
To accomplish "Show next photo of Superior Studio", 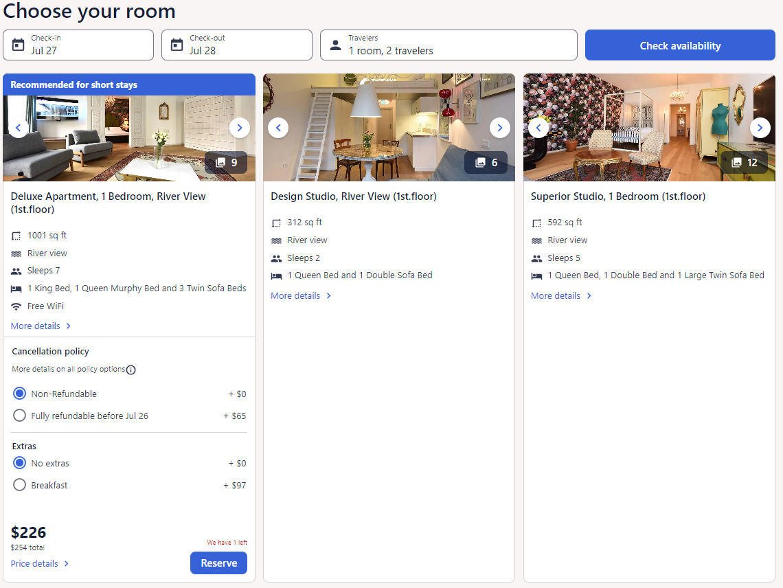I will (x=760, y=128).
